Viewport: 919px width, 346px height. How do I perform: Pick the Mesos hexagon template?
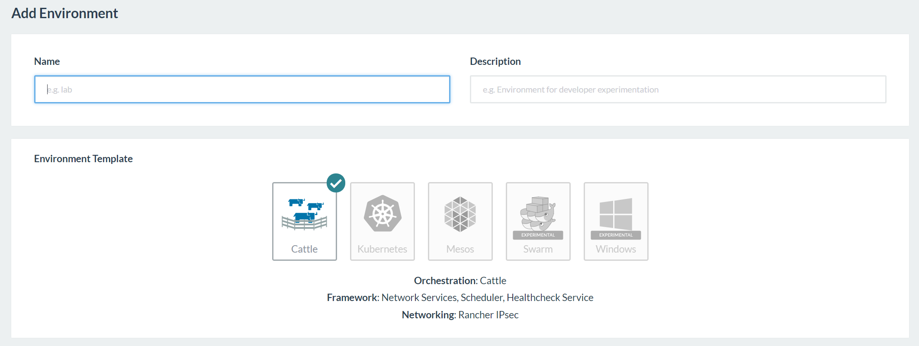pyautogui.click(x=460, y=221)
